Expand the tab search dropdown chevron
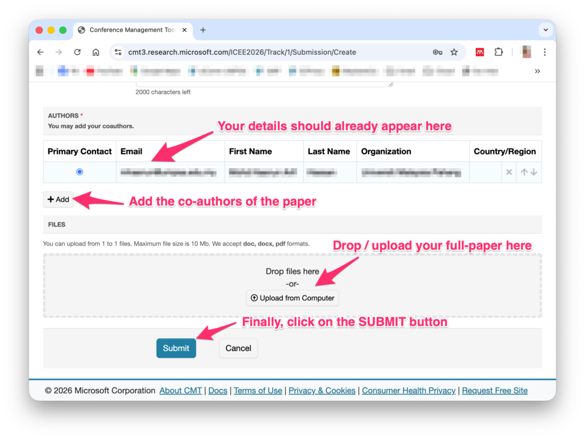Viewport: 585px width, 439px height. click(x=545, y=30)
